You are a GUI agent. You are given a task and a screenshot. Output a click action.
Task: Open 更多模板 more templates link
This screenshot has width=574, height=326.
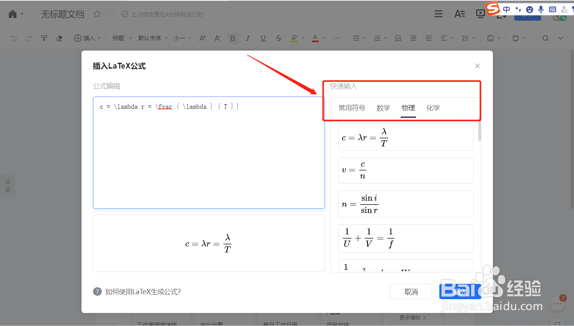(x=413, y=318)
